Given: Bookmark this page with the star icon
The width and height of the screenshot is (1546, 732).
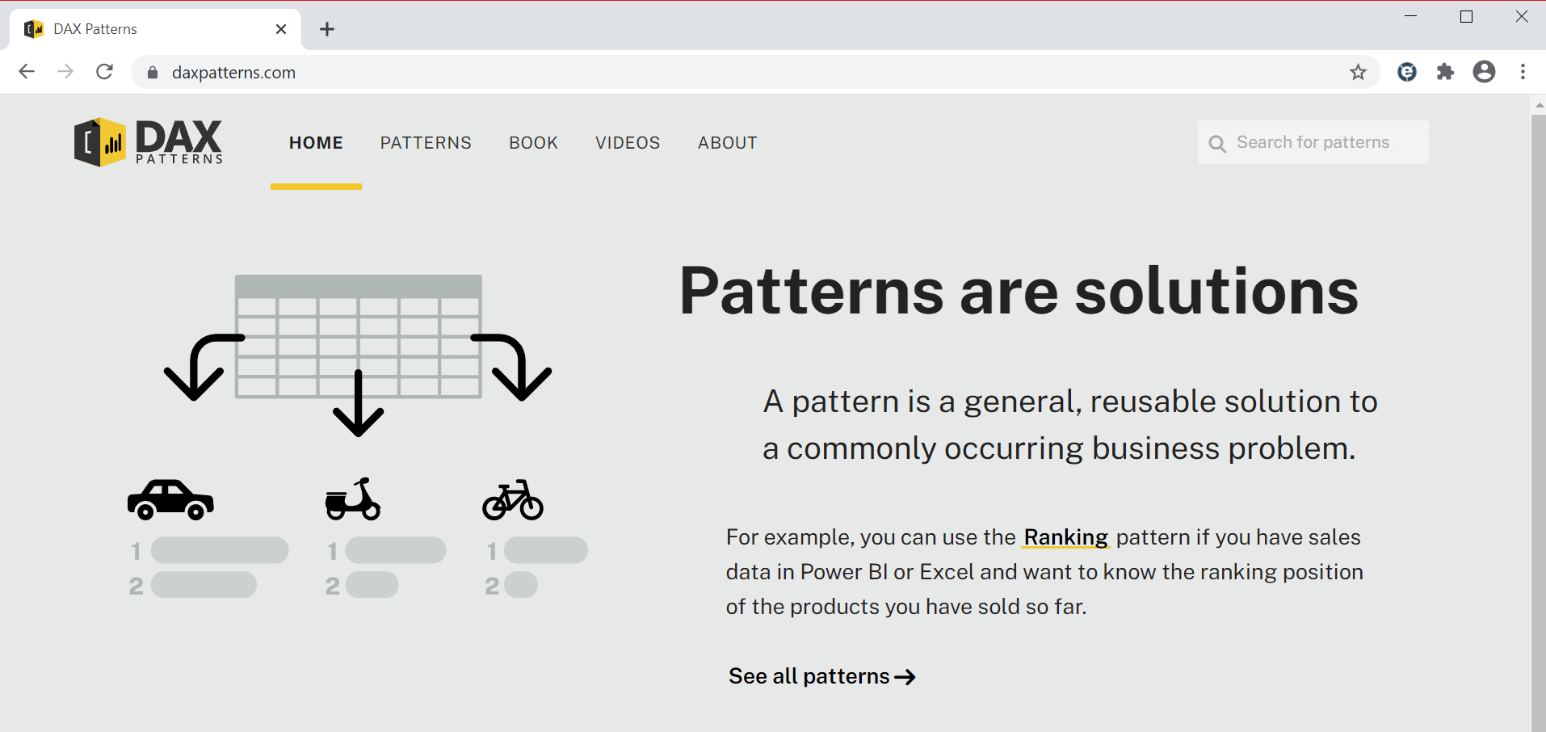Looking at the screenshot, I should (1358, 72).
